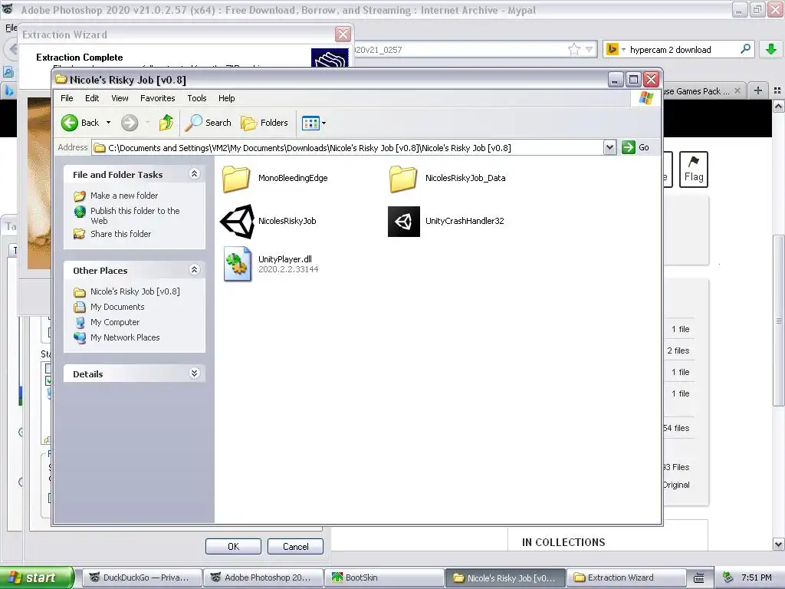Open the Help menu

226,98
